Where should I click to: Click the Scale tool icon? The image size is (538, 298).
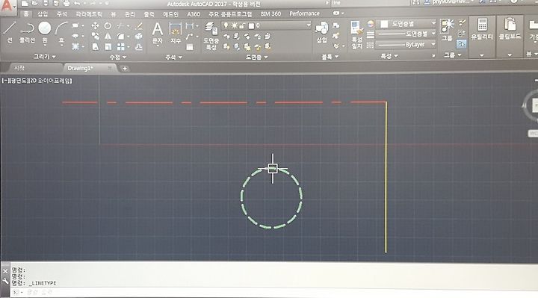click(108, 46)
